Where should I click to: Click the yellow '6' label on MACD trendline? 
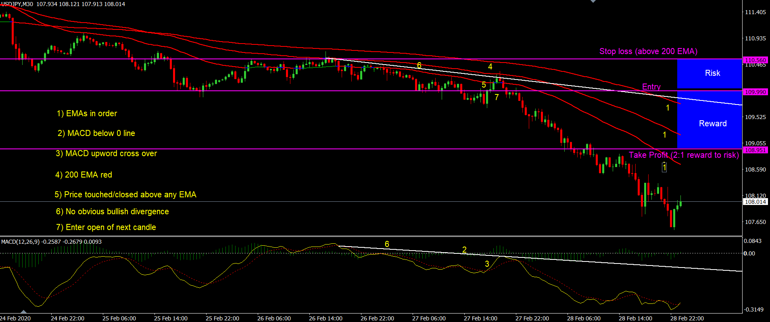pyautogui.click(x=387, y=244)
